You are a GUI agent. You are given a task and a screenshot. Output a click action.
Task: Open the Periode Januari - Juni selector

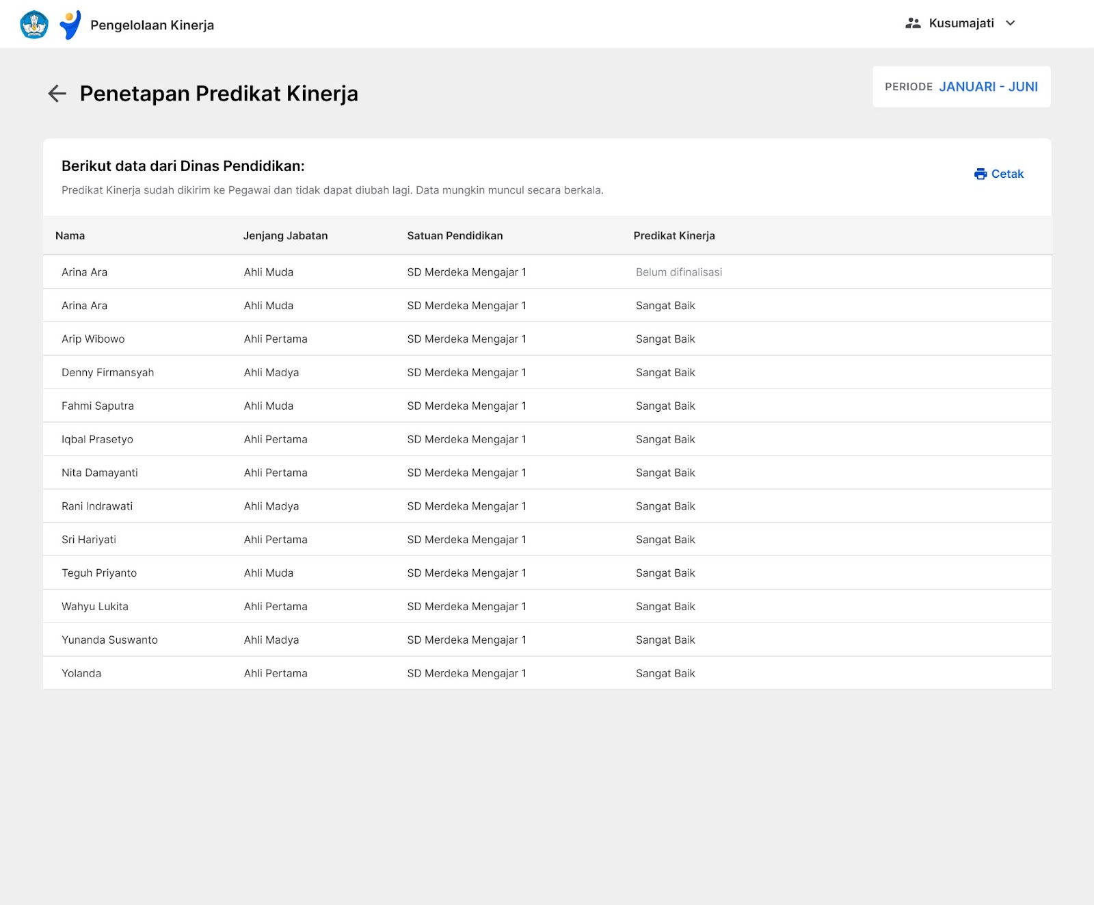pyautogui.click(x=961, y=87)
